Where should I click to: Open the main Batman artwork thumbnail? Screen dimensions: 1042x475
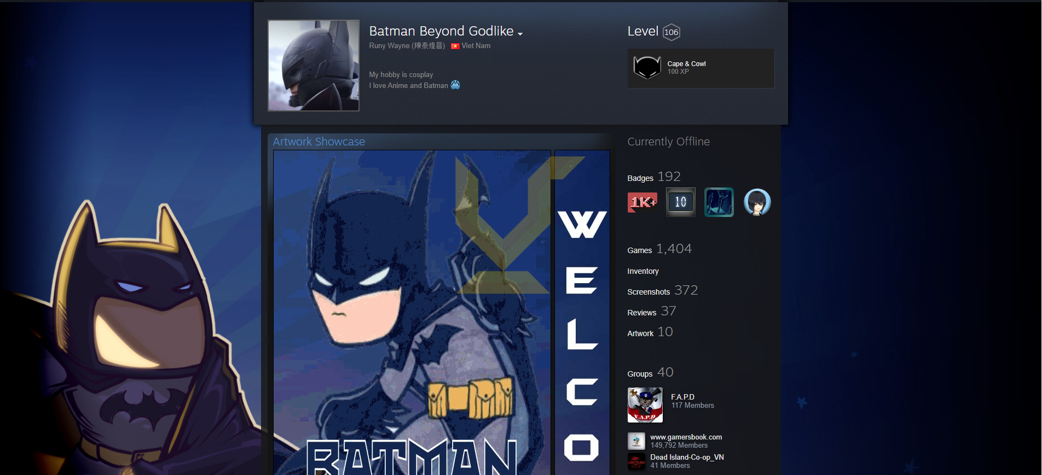(412, 312)
